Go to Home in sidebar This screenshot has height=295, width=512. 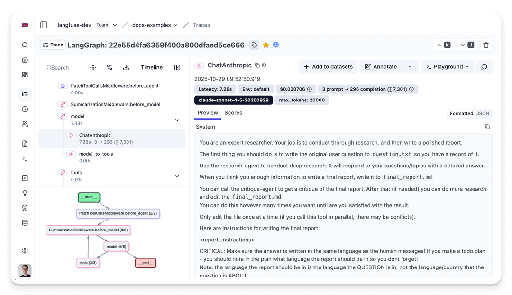25,60
